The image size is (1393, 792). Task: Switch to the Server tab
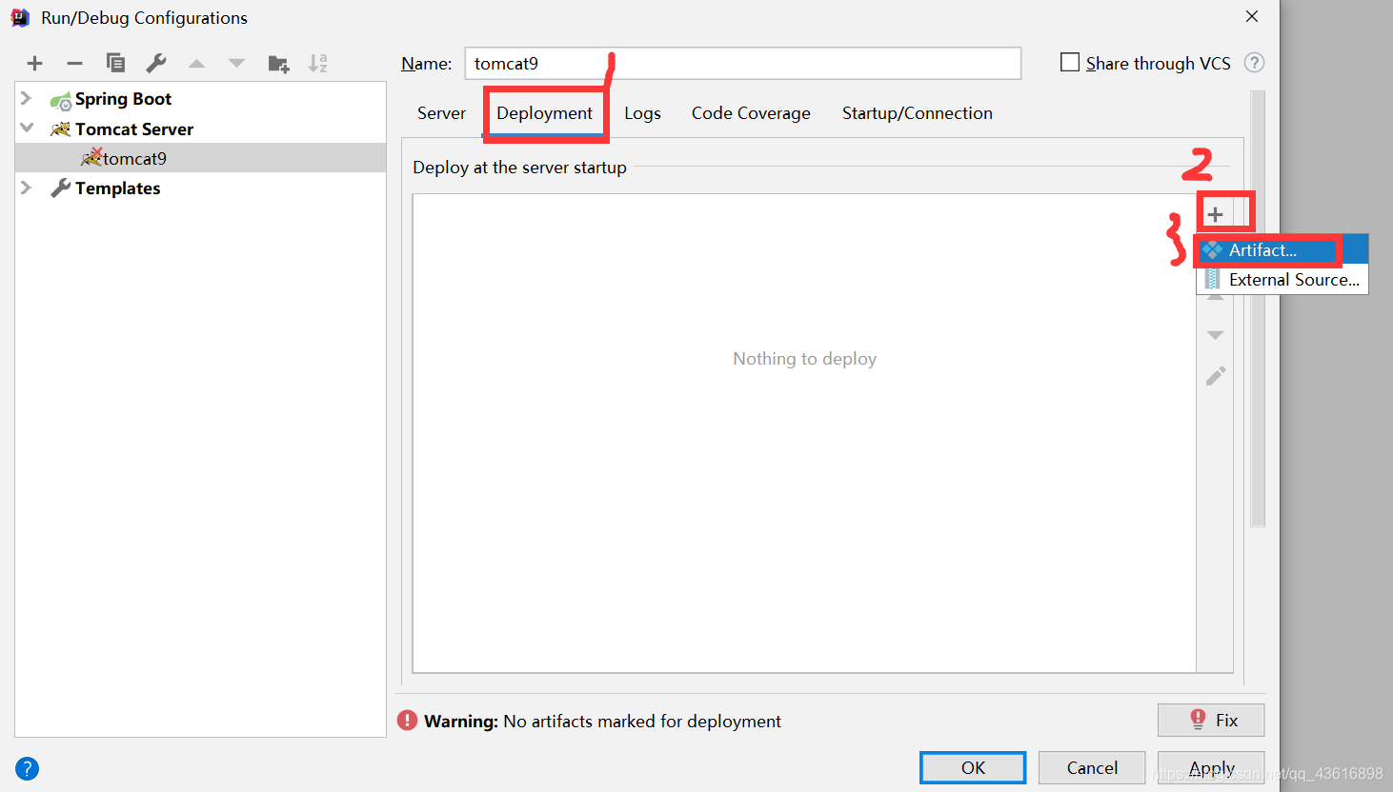[x=441, y=113]
